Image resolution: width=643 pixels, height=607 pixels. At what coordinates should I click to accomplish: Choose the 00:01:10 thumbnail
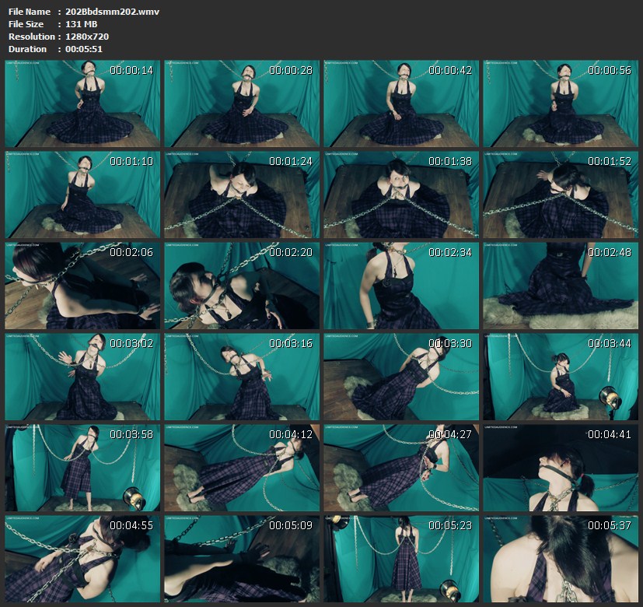click(82, 195)
